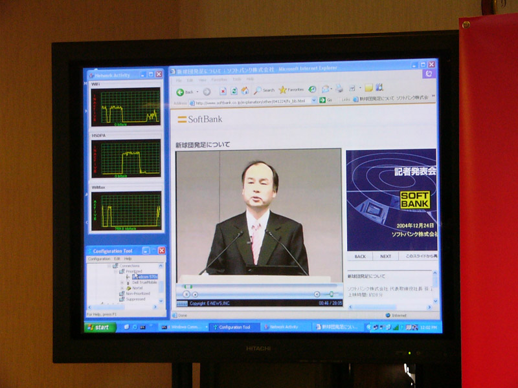Collapse the Connections tree node
This screenshot has height=388, width=518.
point(109,266)
